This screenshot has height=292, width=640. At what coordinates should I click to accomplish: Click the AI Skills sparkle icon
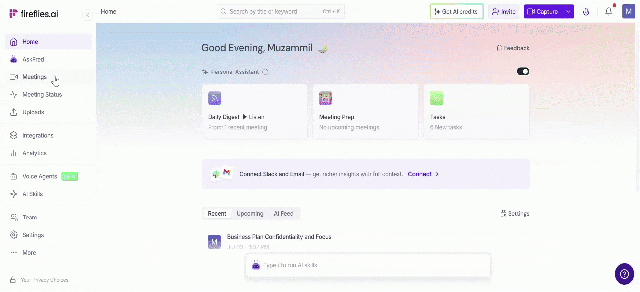click(14, 194)
